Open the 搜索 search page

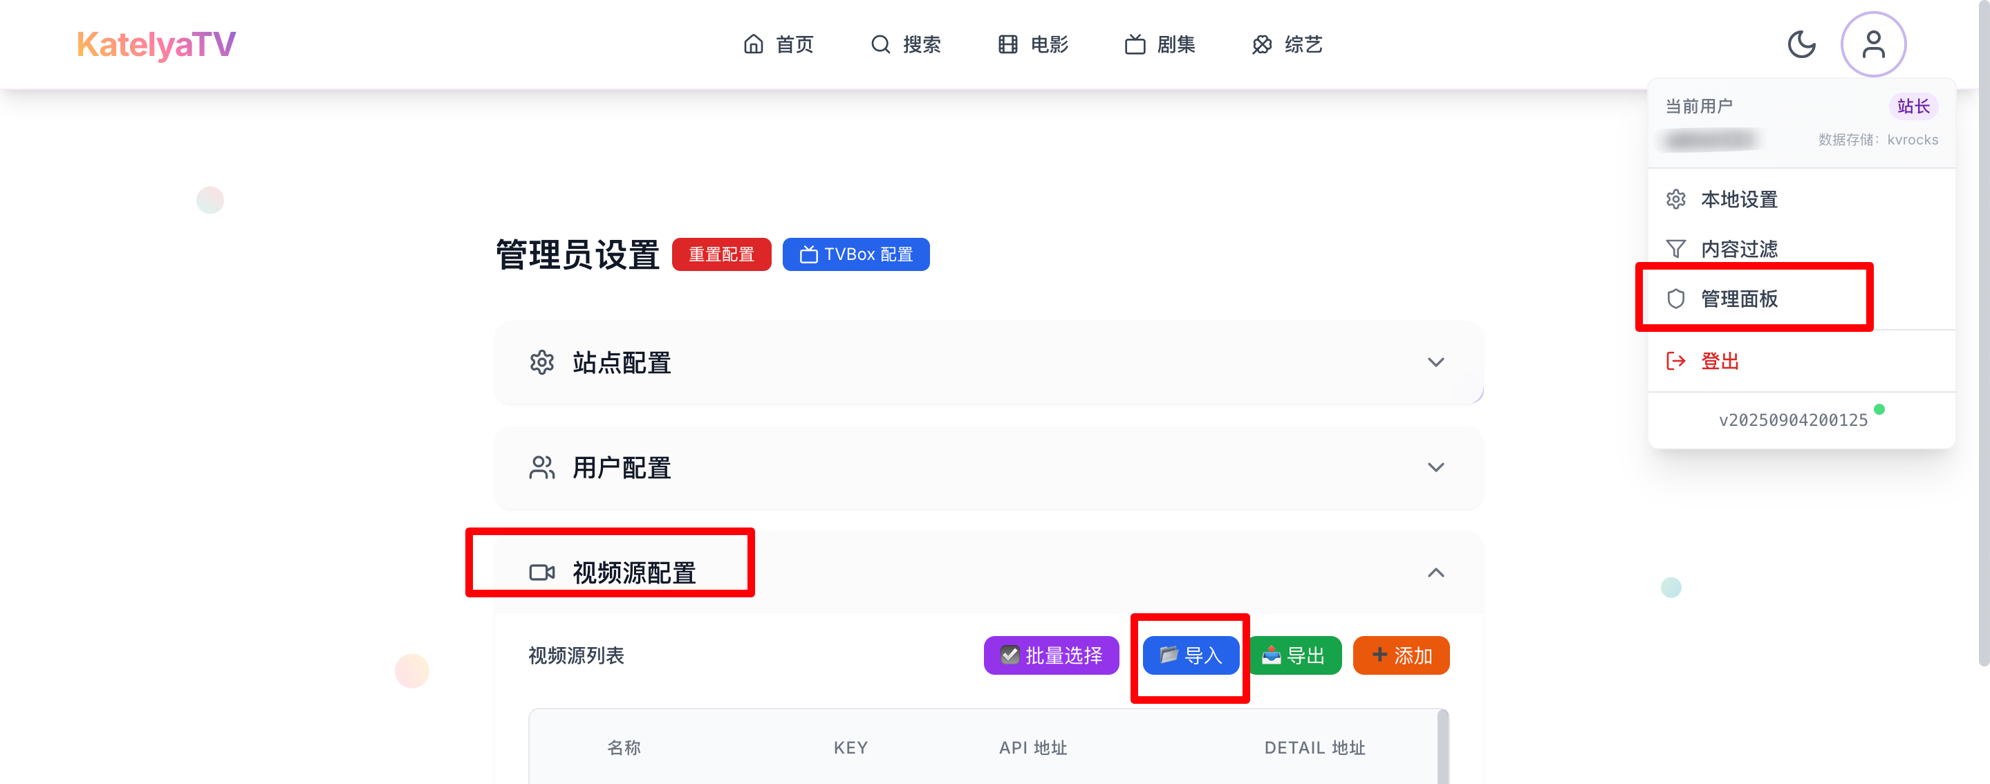(x=905, y=45)
